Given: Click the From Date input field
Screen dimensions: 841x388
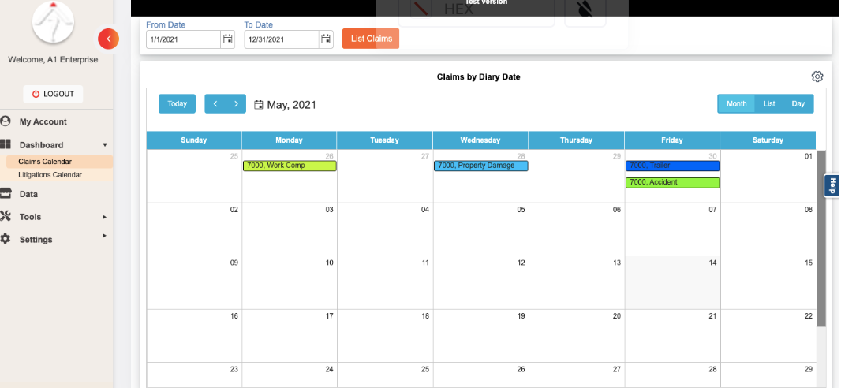Looking at the screenshot, I should pos(183,39).
